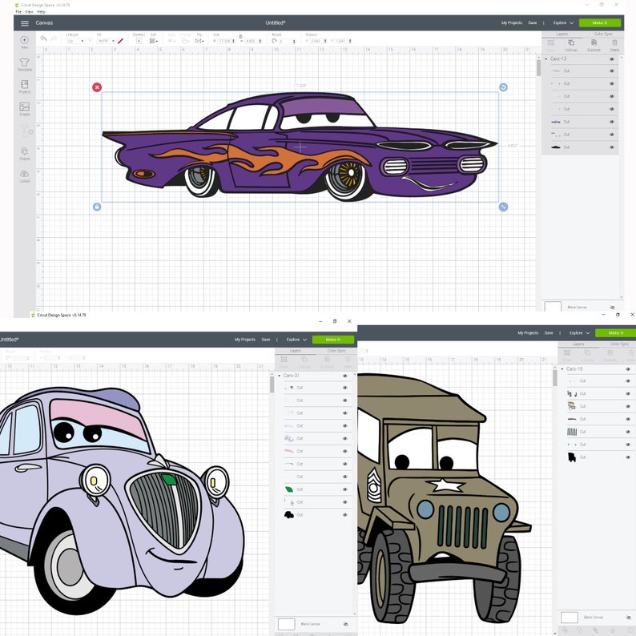The height and width of the screenshot is (636, 636).
Task: Switch to Color Sync tab in bottom-left window
Action: click(x=336, y=351)
